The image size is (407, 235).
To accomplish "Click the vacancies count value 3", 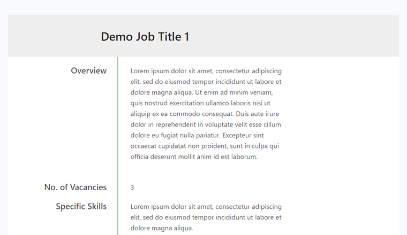I will point(132,187).
